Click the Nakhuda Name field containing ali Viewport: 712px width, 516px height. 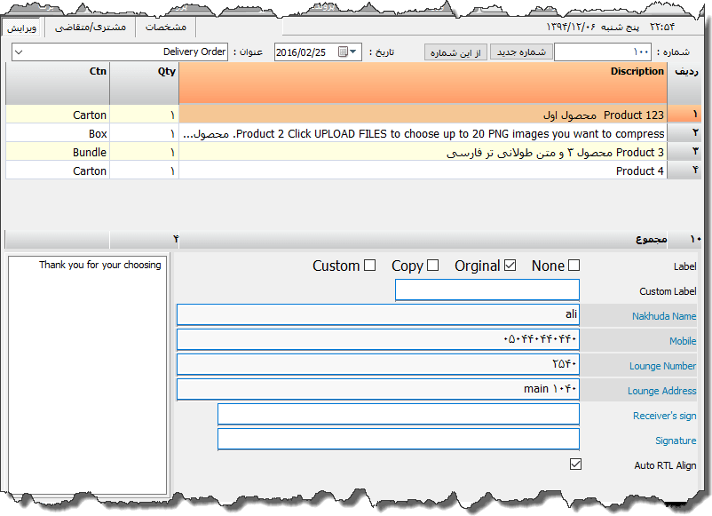point(377,315)
